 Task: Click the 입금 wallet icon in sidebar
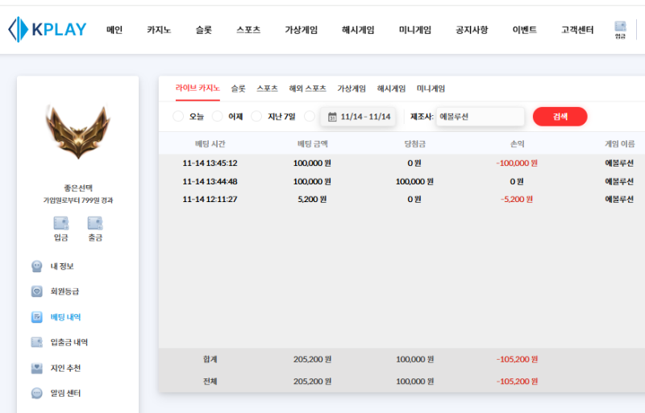pyautogui.click(x=61, y=223)
